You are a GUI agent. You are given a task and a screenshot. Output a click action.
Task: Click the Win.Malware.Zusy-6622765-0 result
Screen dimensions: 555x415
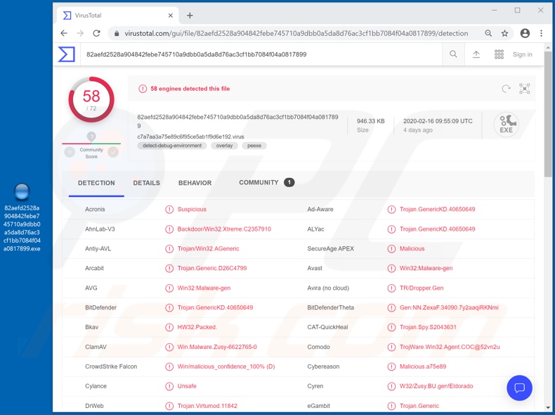[217, 347]
